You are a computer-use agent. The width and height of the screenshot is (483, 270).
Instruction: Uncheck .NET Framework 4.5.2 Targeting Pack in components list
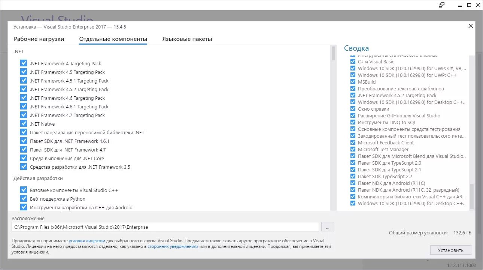[24, 89]
